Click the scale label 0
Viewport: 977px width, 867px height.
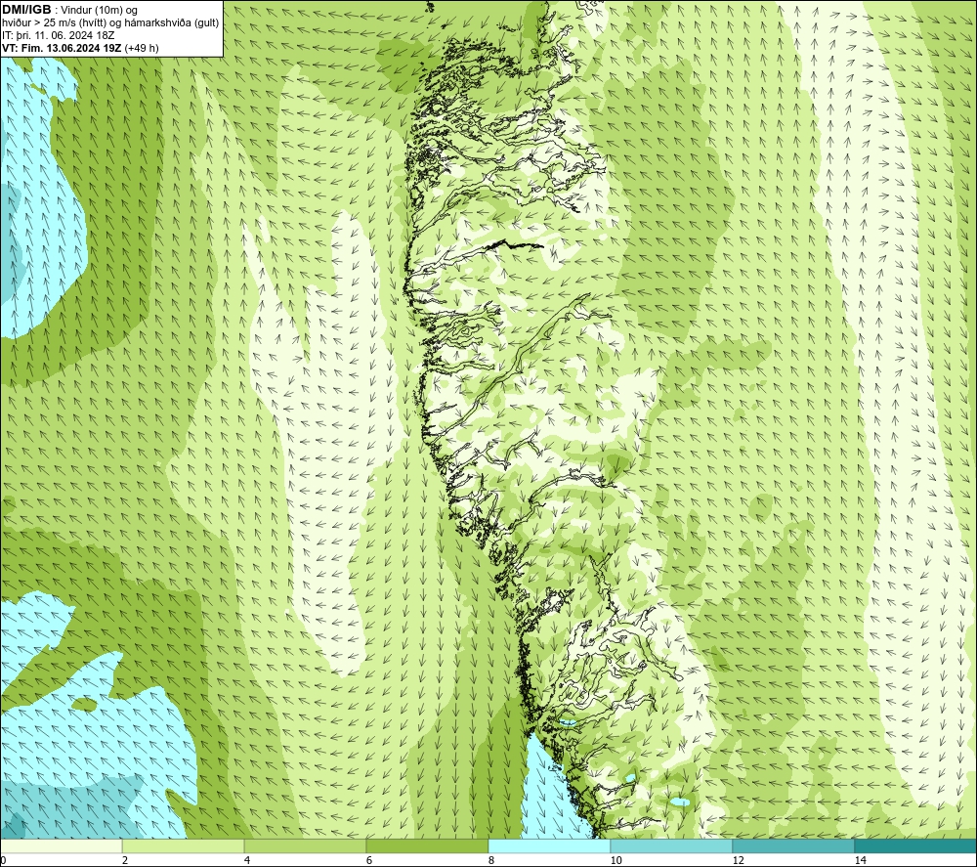(3, 861)
